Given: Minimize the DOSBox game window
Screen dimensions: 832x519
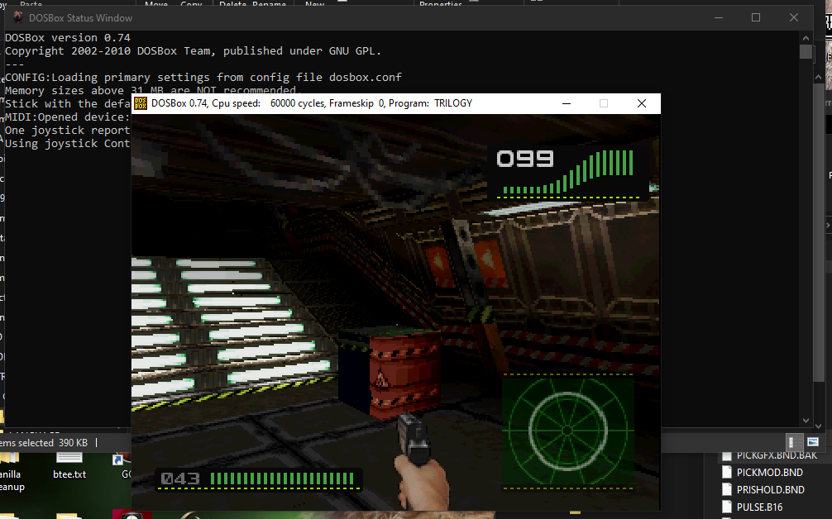Looking at the screenshot, I should click(567, 103).
